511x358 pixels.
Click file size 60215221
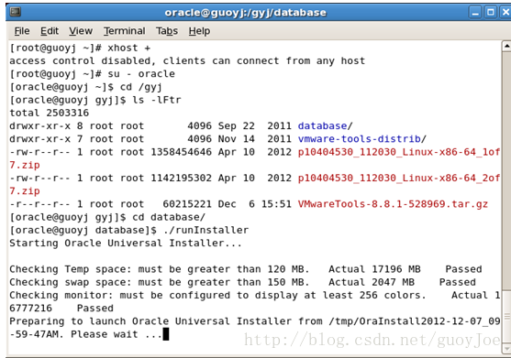[x=187, y=204]
